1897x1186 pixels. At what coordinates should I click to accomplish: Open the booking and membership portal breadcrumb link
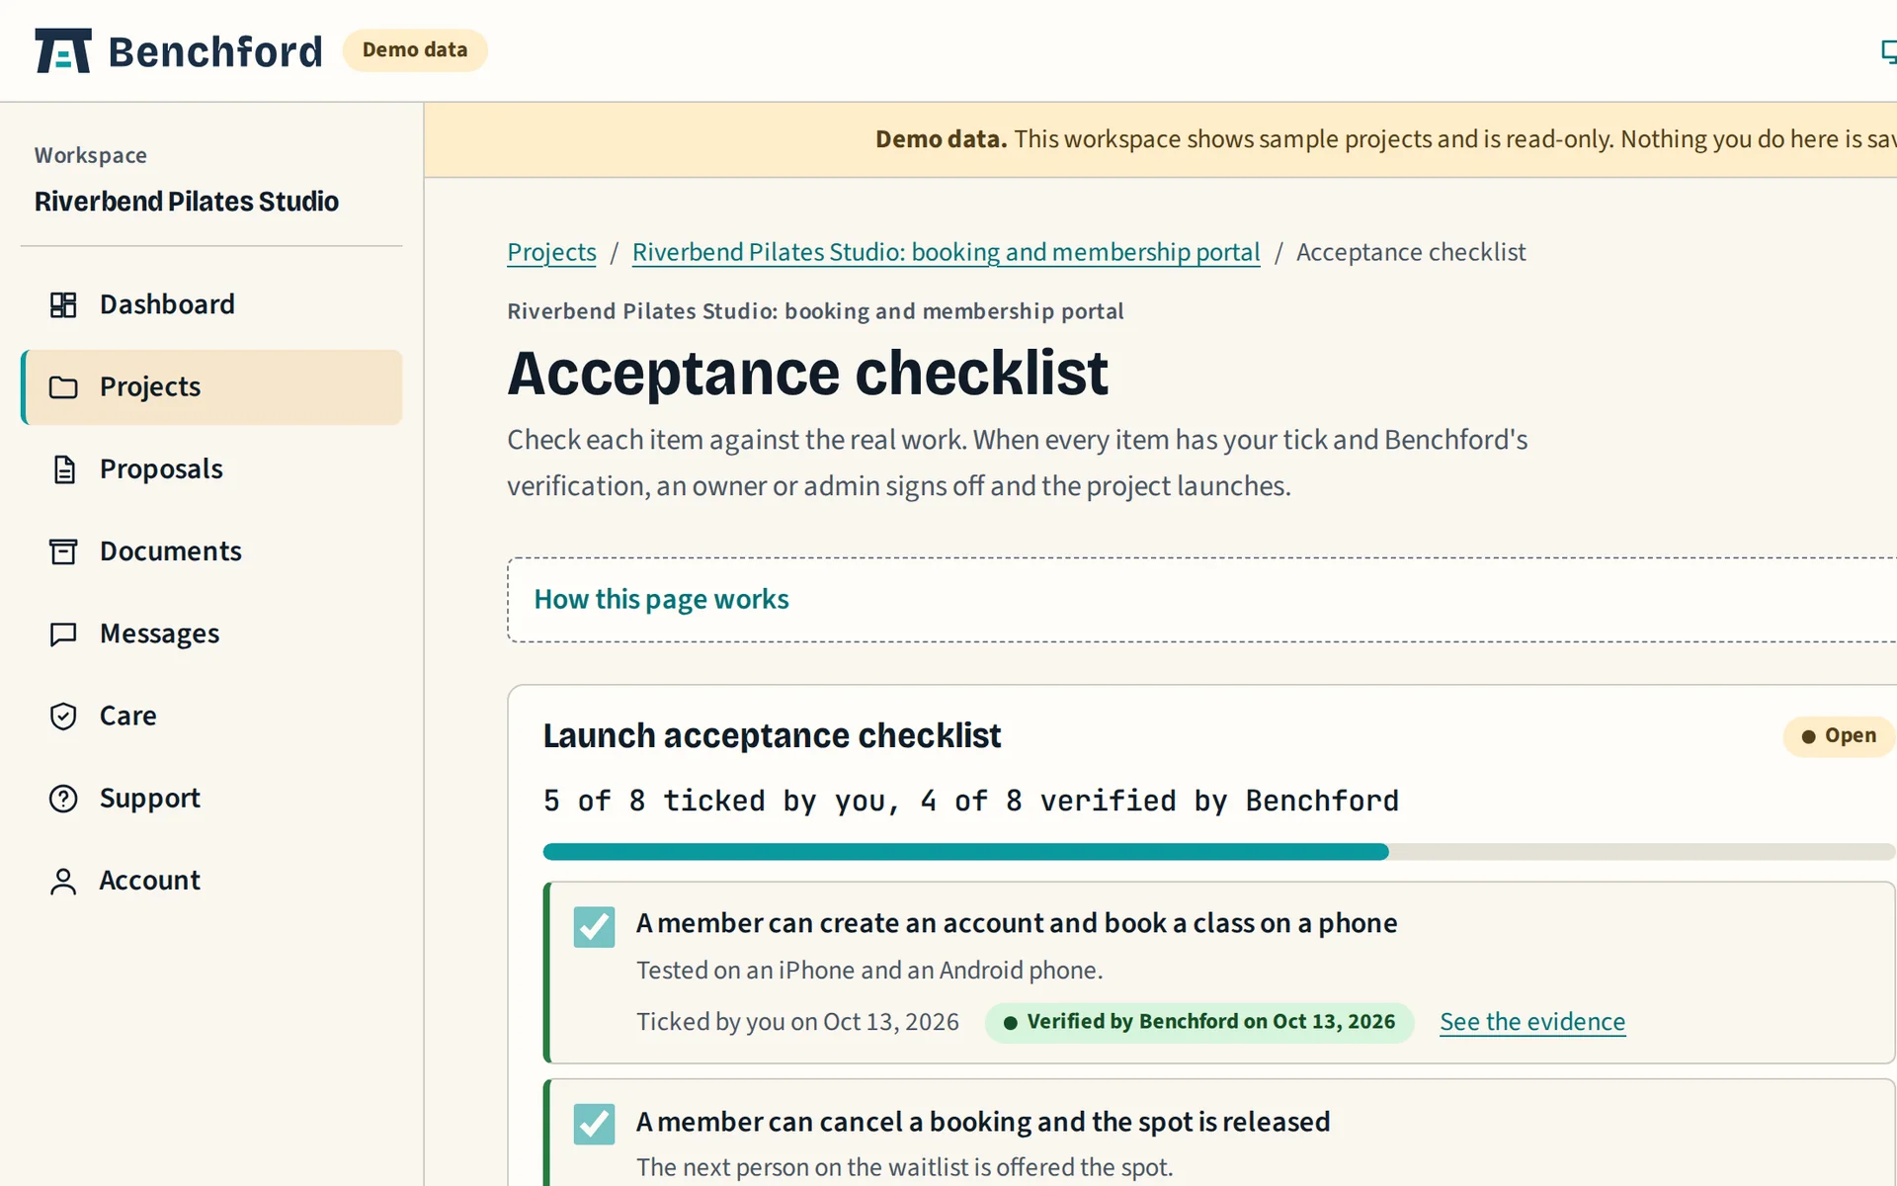(946, 253)
